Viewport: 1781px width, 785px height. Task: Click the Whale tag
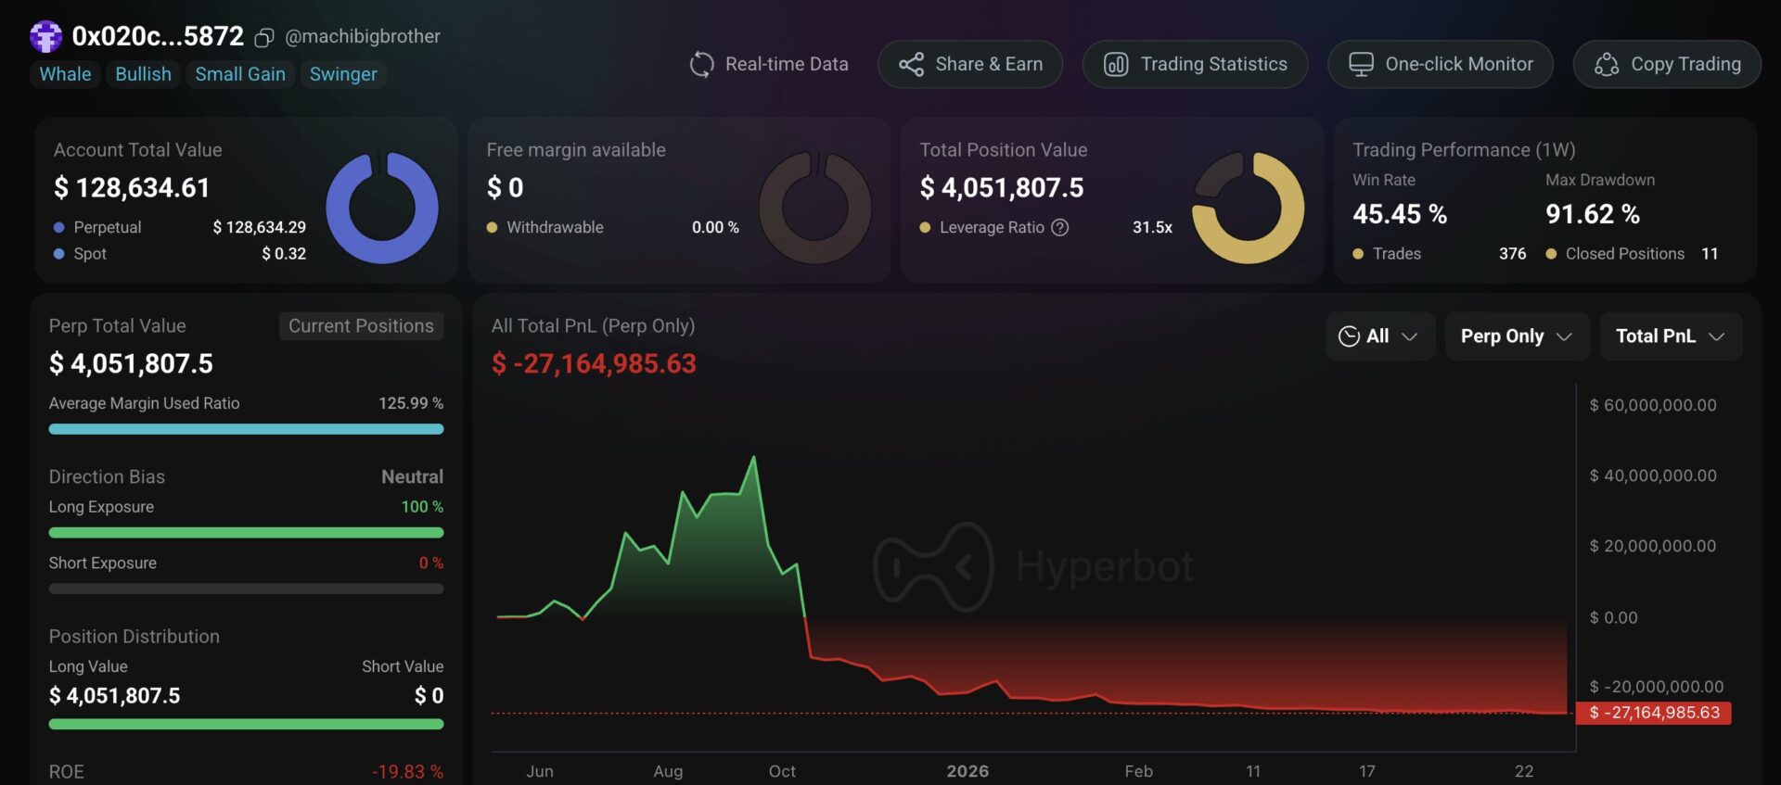[x=65, y=74]
